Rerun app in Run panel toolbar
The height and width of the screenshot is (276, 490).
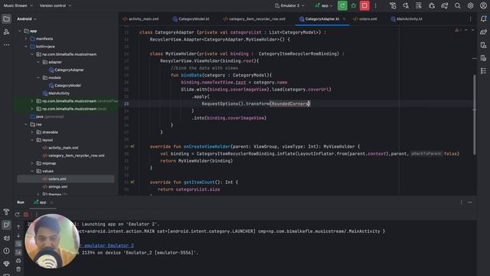(17, 215)
